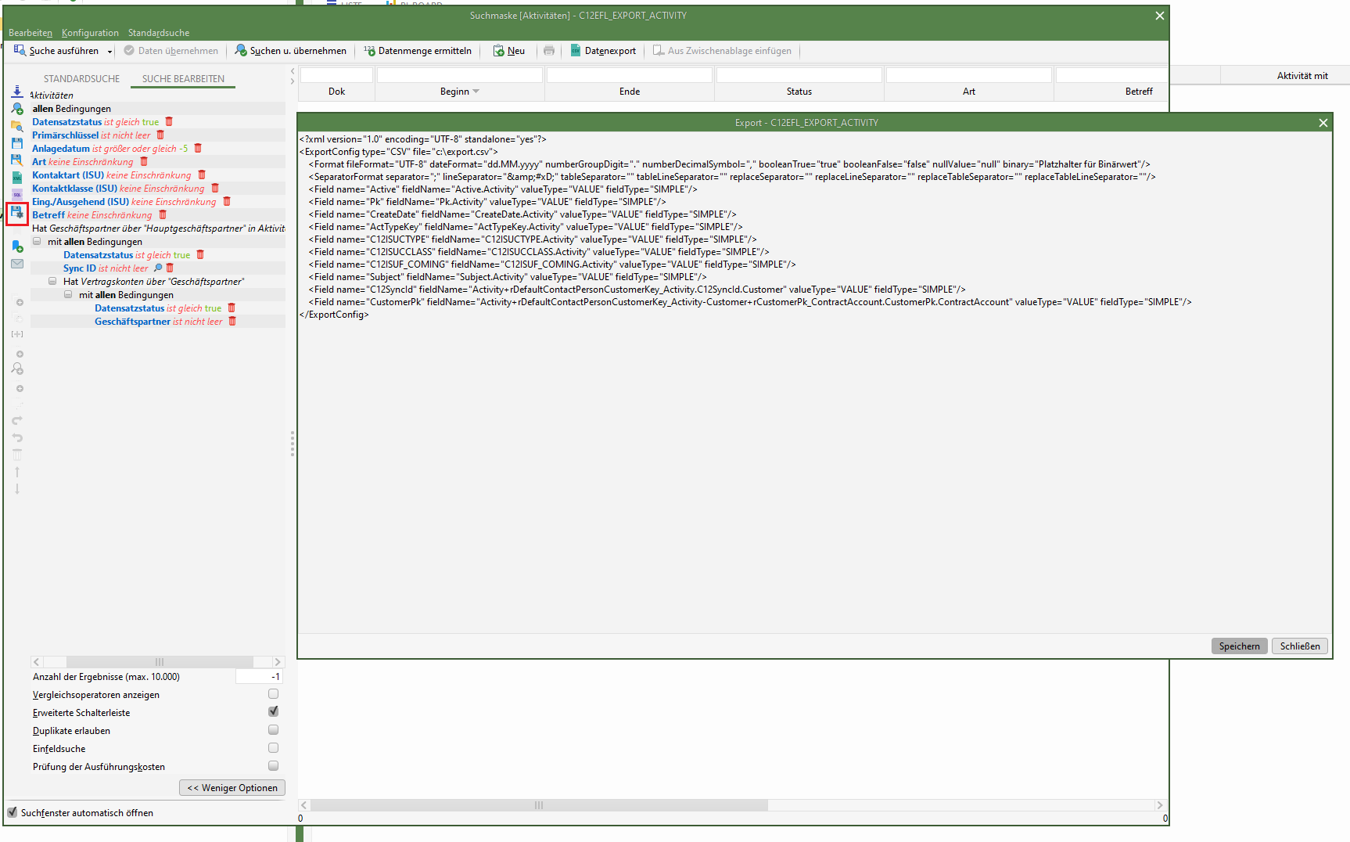Collapse the Hat Vertragskonten tree node

pos(52,281)
